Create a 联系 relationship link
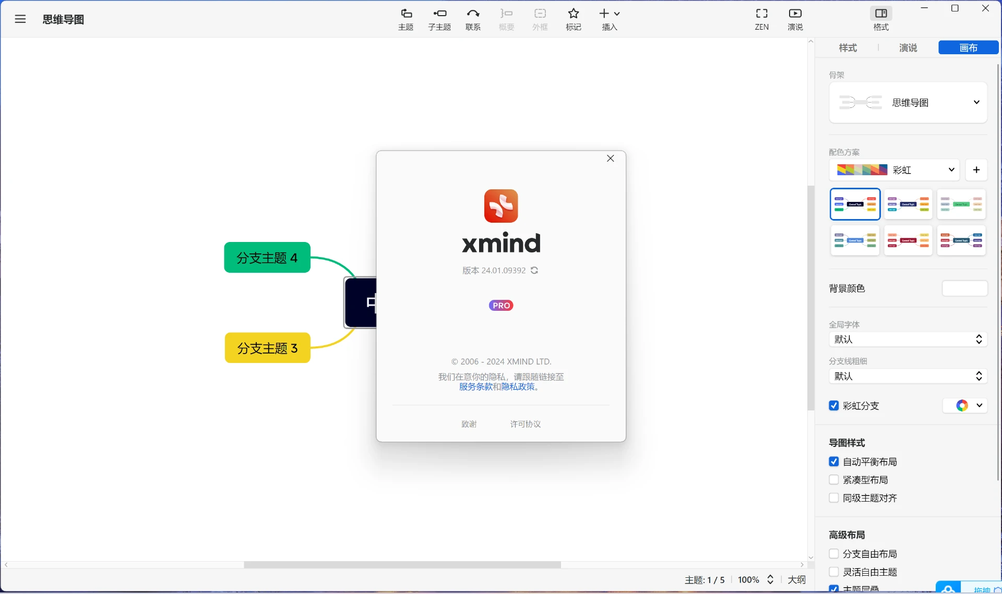1002x594 pixels. [x=473, y=19]
